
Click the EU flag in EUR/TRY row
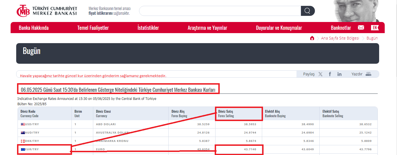click(x=23, y=149)
